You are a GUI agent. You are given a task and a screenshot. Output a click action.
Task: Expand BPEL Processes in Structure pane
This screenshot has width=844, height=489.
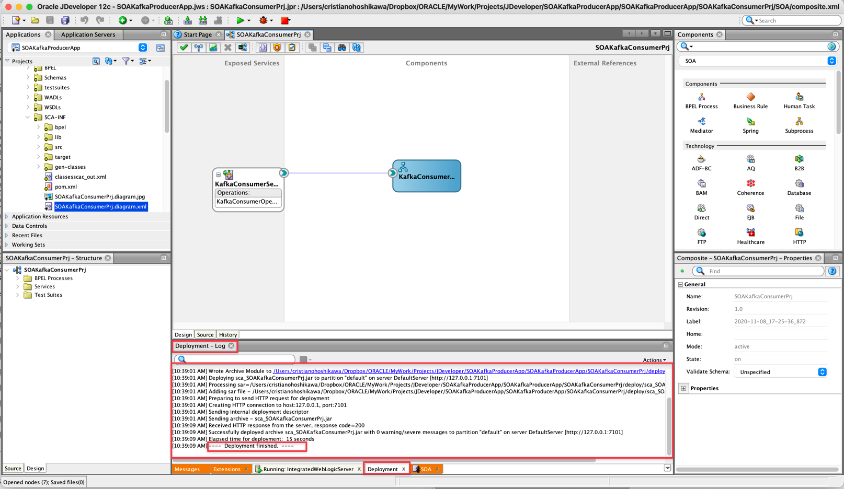coord(17,278)
